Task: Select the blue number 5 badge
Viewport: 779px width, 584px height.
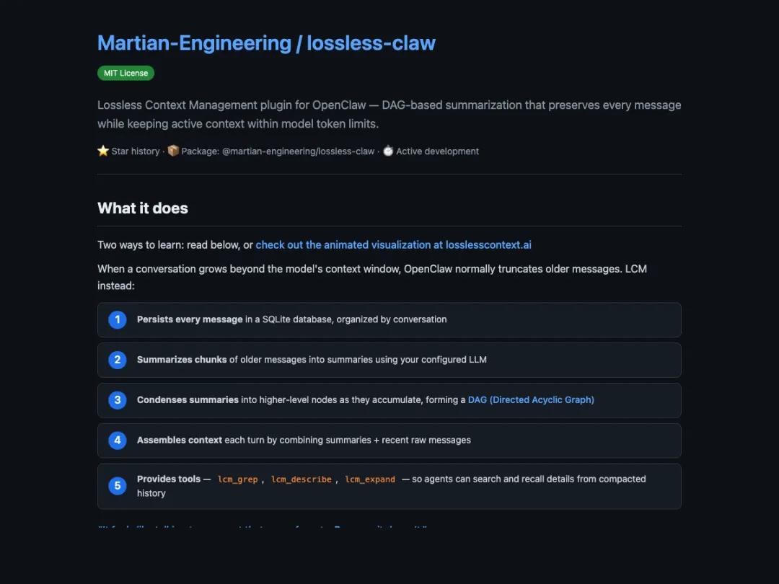Action: coord(118,486)
